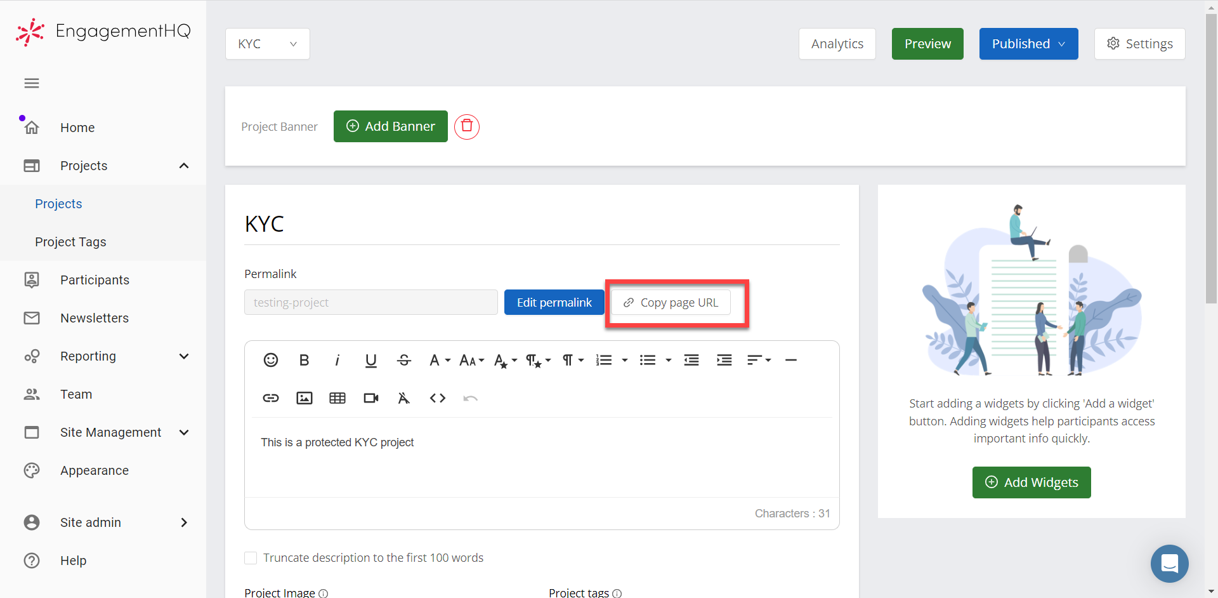The width and height of the screenshot is (1218, 598).
Task: Open Appearance in the sidebar
Action: 95,470
